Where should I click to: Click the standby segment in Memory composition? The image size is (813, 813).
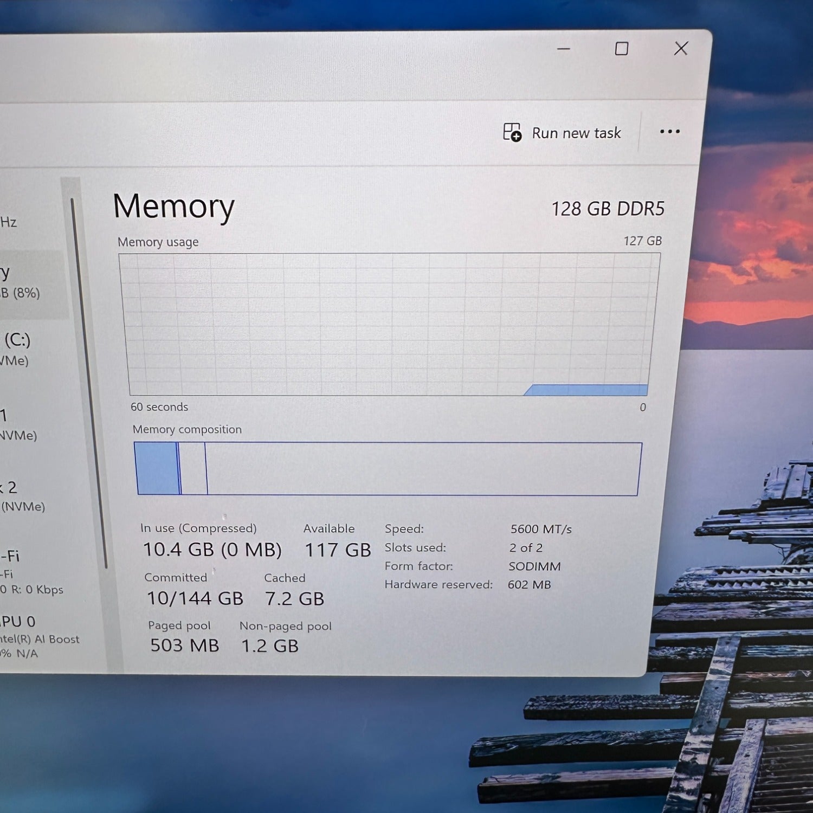pyautogui.click(x=193, y=469)
